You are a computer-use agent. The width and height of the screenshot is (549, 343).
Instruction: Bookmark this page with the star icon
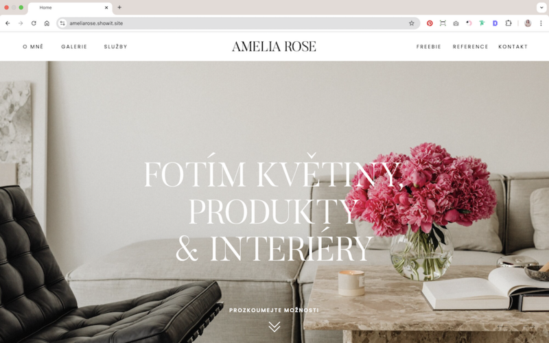coord(411,23)
